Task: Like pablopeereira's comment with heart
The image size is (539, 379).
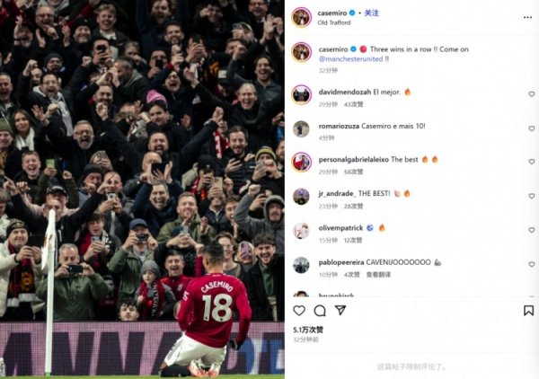Action: point(532,265)
